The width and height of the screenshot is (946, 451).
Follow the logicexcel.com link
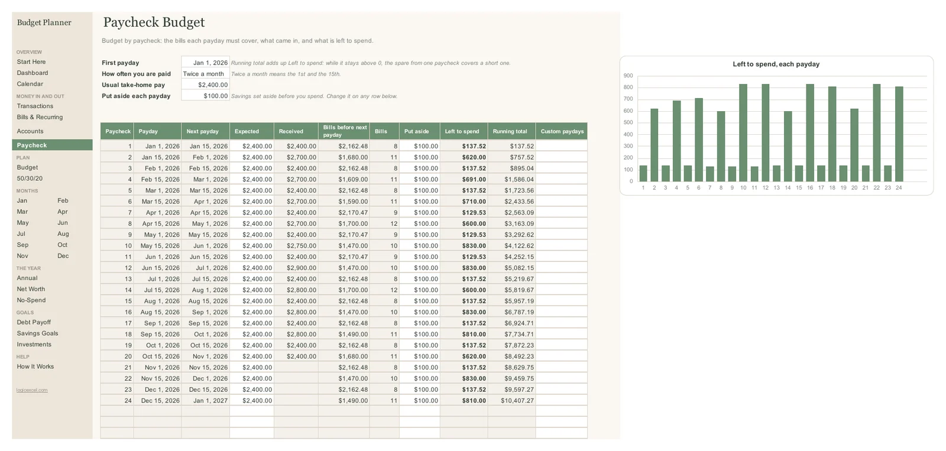point(32,390)
